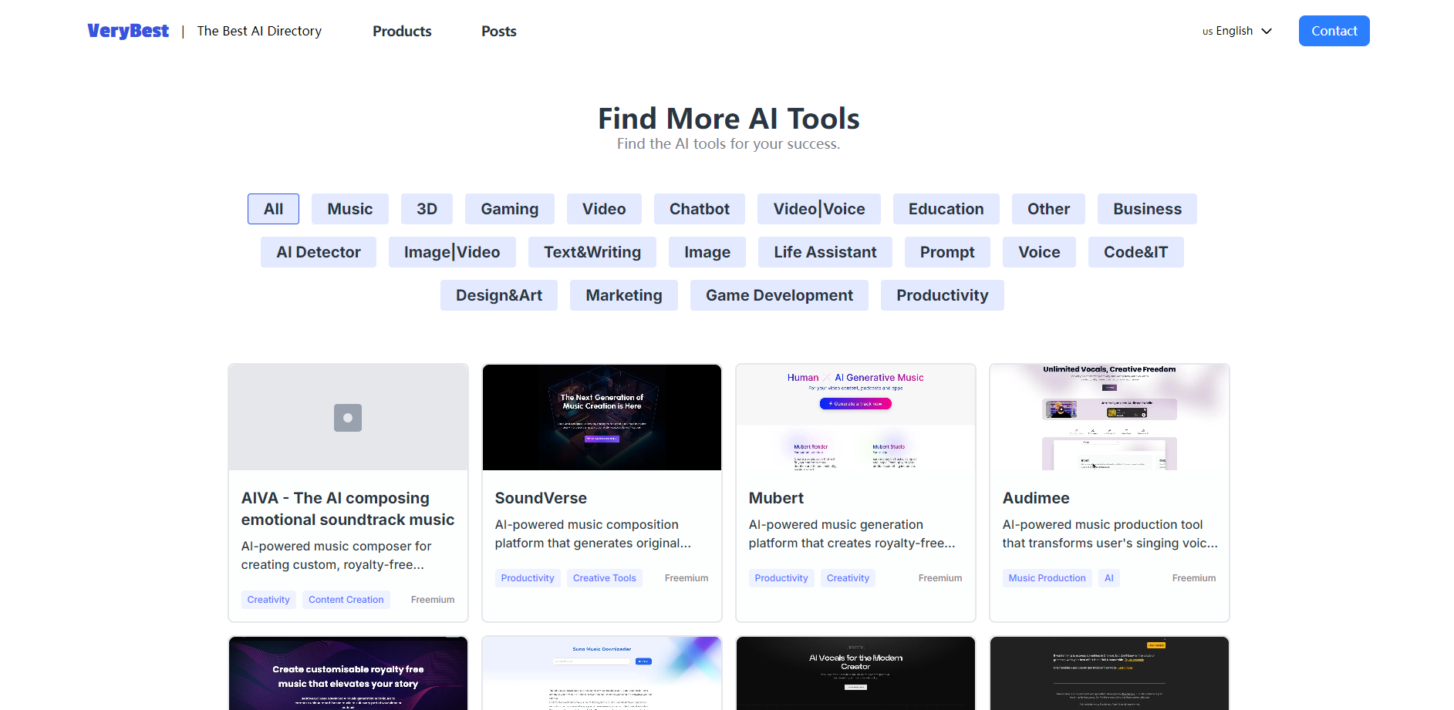1454x710 pixels.
Task: Open the SoundVerse preview thumbnail
Action: point(602,417)
